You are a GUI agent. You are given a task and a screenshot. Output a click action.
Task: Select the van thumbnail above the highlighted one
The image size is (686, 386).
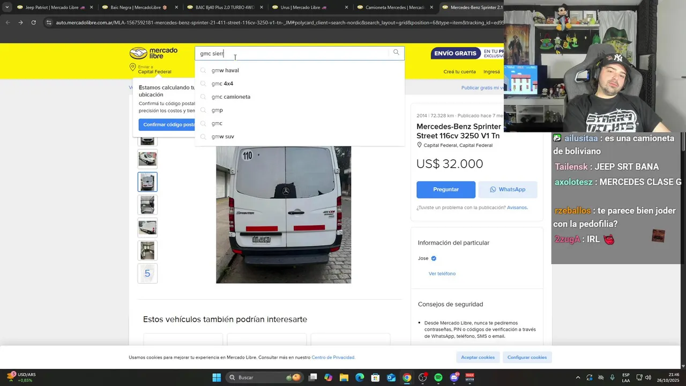147,159
